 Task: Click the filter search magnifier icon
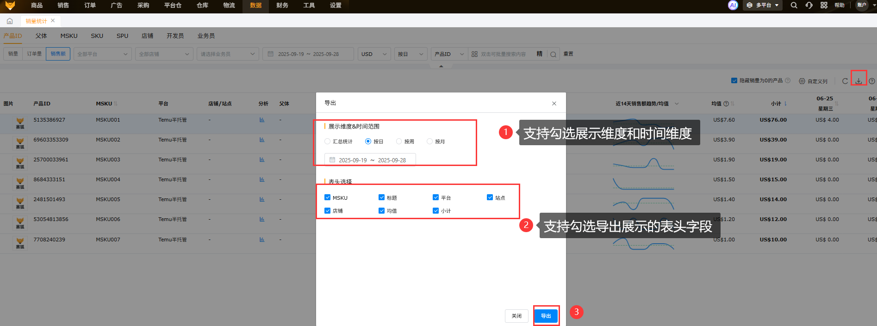(553, 54)
